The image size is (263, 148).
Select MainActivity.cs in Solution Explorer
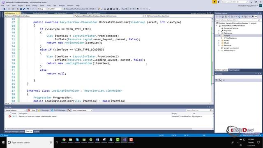229,51
